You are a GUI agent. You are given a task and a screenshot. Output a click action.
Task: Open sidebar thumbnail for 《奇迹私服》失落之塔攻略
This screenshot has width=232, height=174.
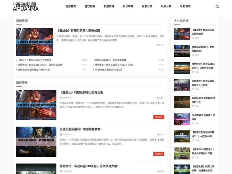[x=182, y=169]
